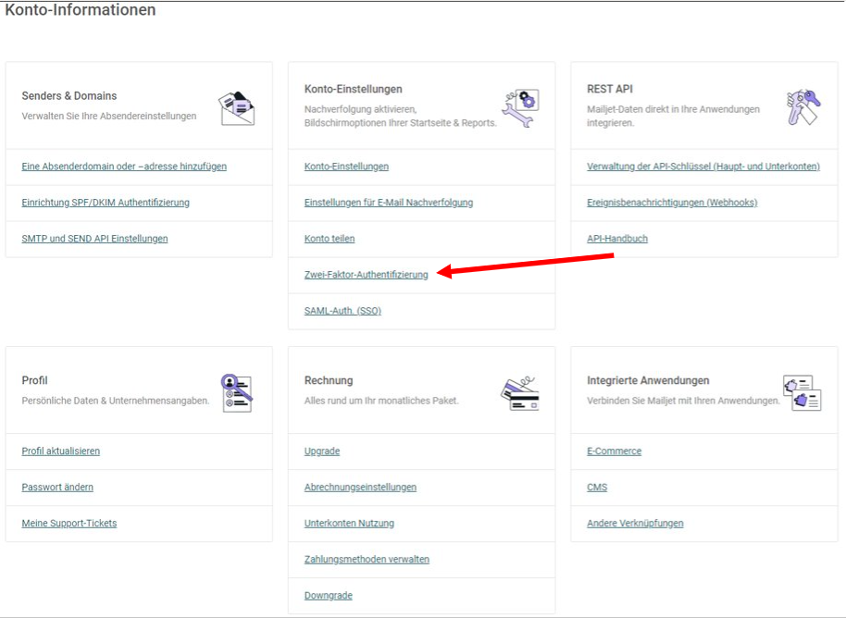Click 'Verwalten Sie Ihre Absendereinstellungen' description
This screenshot has height=618, width=846.
coord(109,116)
